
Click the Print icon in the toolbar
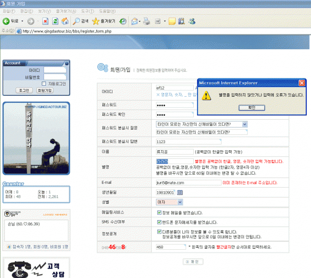[147, 21]
